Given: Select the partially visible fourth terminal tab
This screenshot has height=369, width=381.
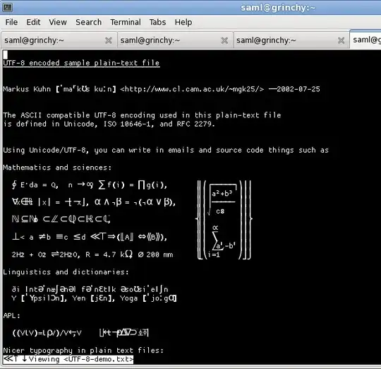Looking at the screenshot, I should coord(365,40).
